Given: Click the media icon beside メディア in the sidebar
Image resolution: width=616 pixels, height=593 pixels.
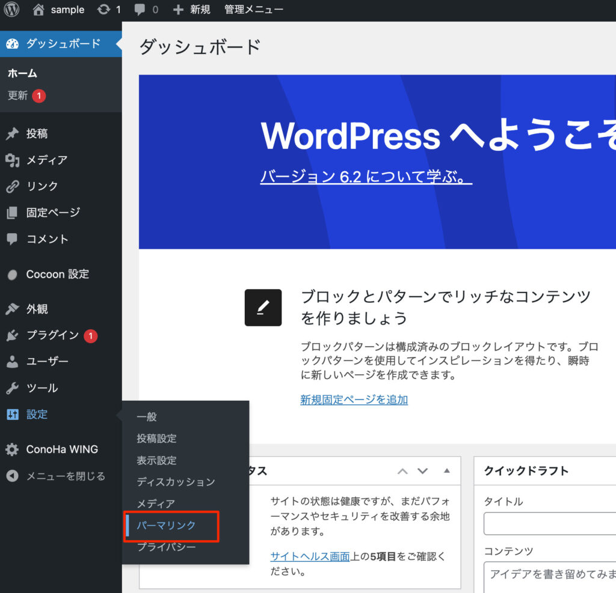Looking at the screenshot, I should 12,160.
